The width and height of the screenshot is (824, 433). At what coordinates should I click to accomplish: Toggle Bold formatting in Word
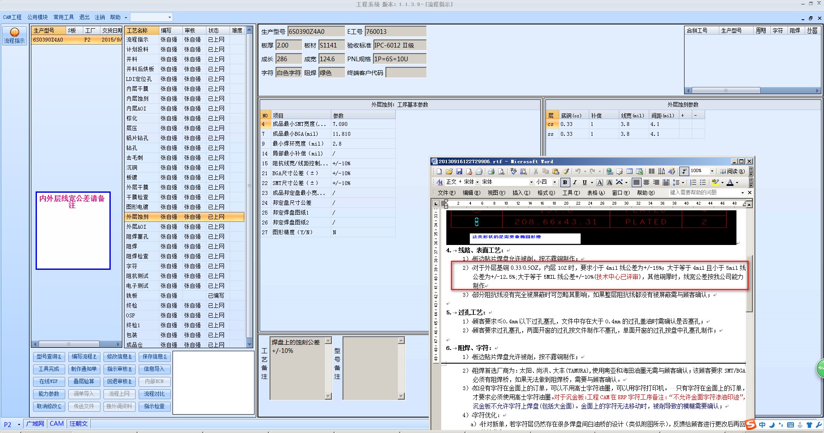pyautogui.click(x=565, y=182)
